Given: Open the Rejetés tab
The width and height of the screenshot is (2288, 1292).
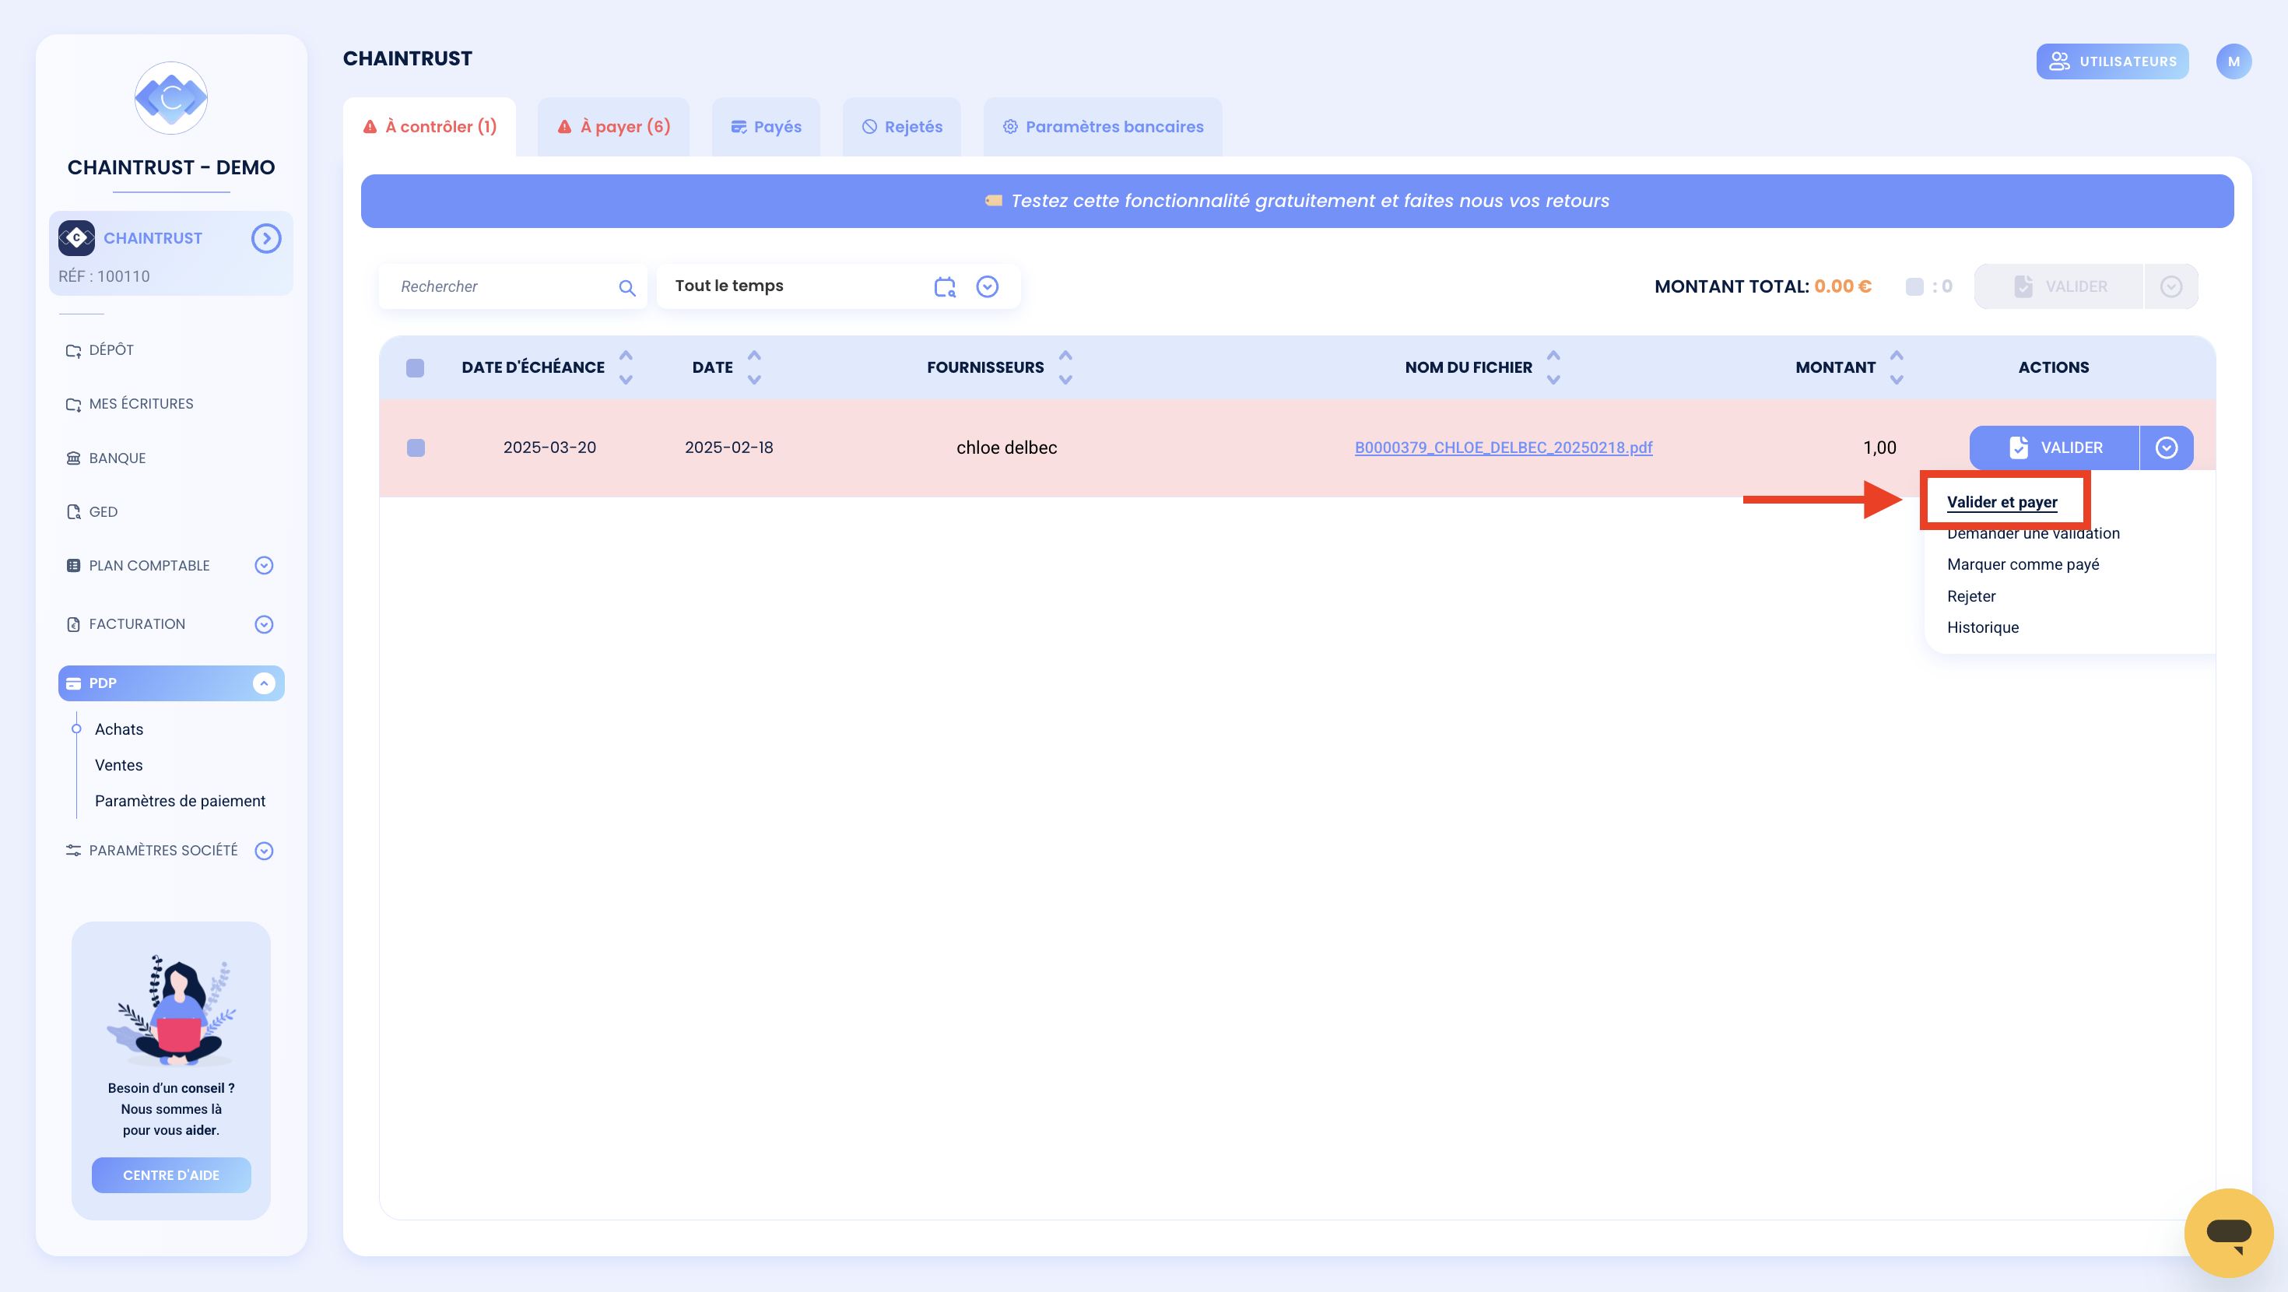Looking at the screenshot, I should 901,126.
